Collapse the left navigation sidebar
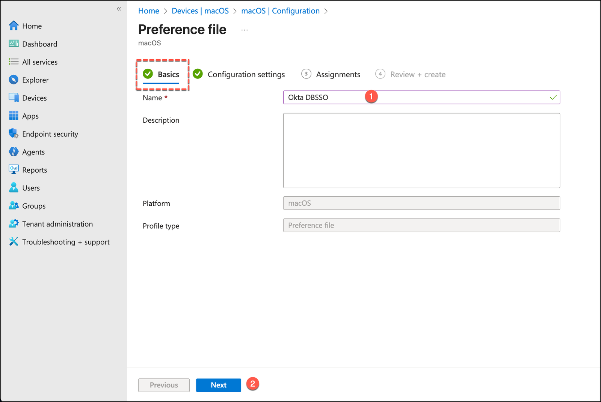Screen dimensions: 601x402 point(119,9)
